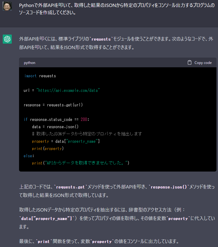Screen dimensions: 218x247
Task: Click the data = response.json() line
Action: tap(55, 127)
